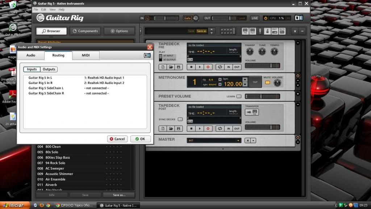Cancel the Audio and MIDI Settings dialog
This screenshot has height=209, width=371.
click(x=117, y=139)
